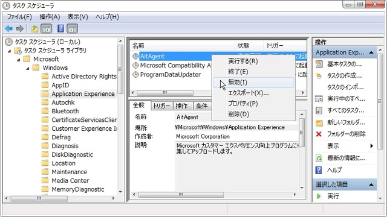Screen dimensions: 387x217
Task: Select the ProgramDataUpdater task row
Action: [x=171, y=74]
